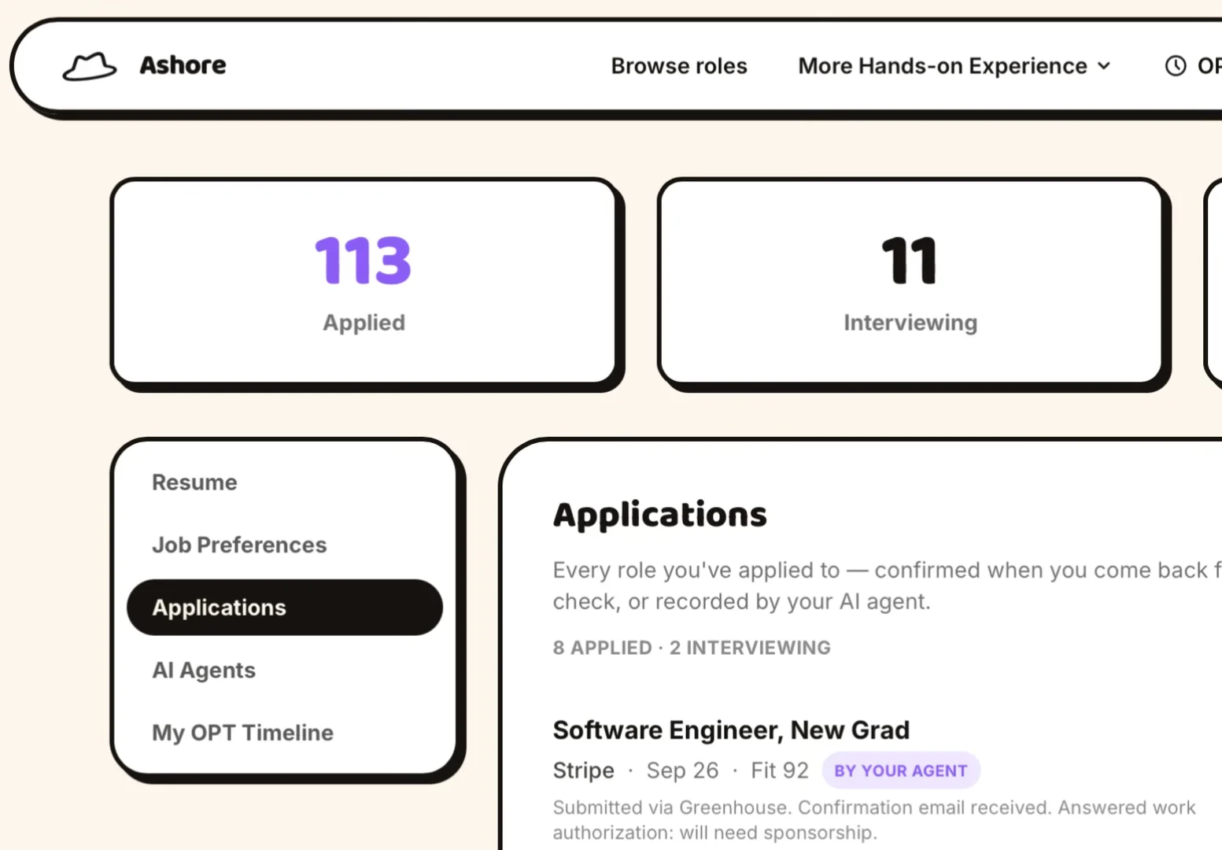Click the BY YOUR AGENT badge

(x=901, y=771)
